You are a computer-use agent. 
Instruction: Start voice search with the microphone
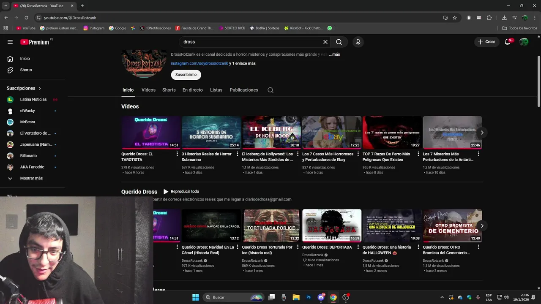click(358, 42)
